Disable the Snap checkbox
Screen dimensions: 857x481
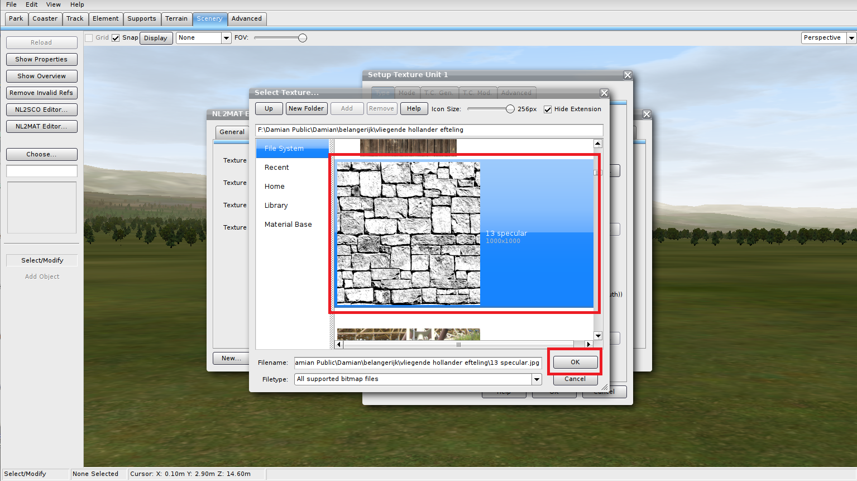(x=116, y=38)
